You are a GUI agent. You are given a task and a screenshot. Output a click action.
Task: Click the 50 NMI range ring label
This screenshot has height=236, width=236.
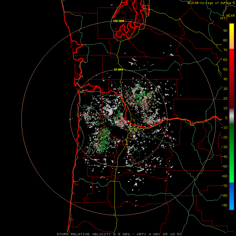(119, 69)
